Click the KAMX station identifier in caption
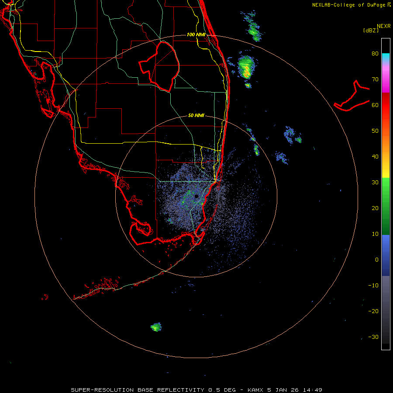 point(255,390)
